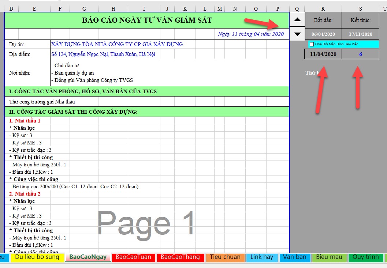Open the Bieu mau sheet tab
This screenshot has width=387, height=268.
tap(329, 257)
